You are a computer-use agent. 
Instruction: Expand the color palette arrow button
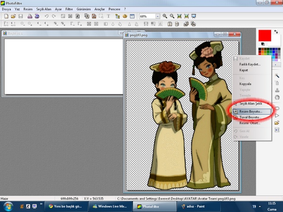[276, 65]
